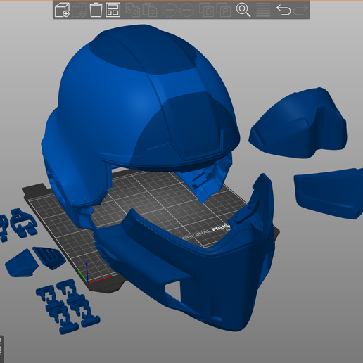Click the Paste clipboard icon
The width and height of the screenshot is (363, 363).
pyautogui.click(x=150, y=10)
